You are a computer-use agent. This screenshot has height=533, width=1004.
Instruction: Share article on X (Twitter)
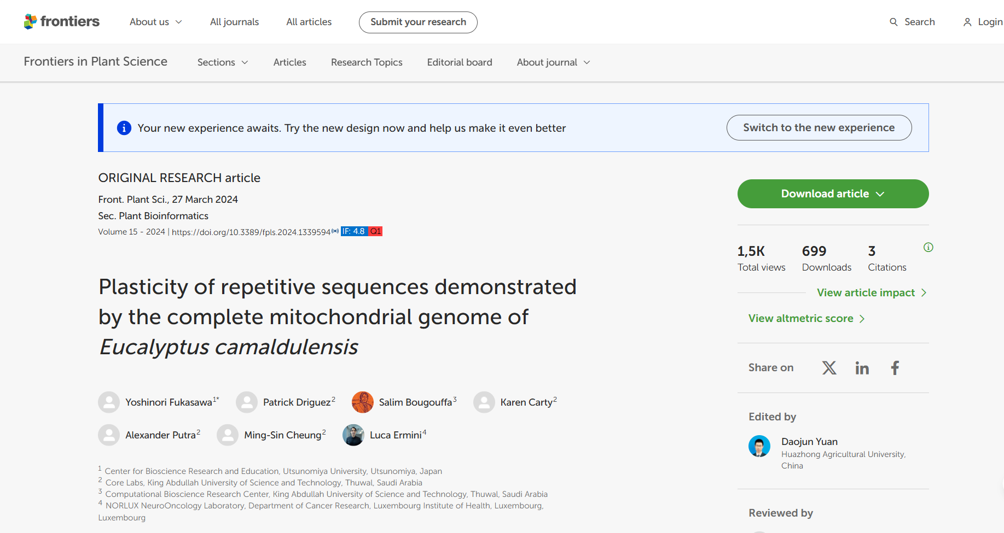[x=829, y=368]
